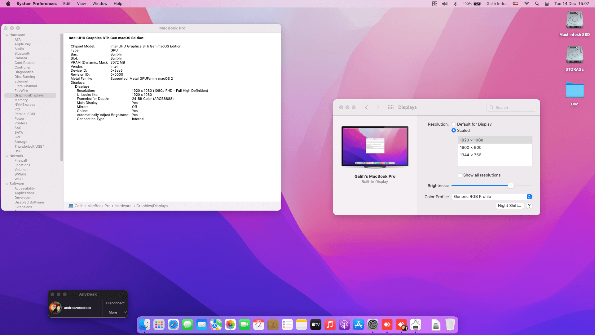Open Trash in the Dock
The image size is (595, 335).
450,325
